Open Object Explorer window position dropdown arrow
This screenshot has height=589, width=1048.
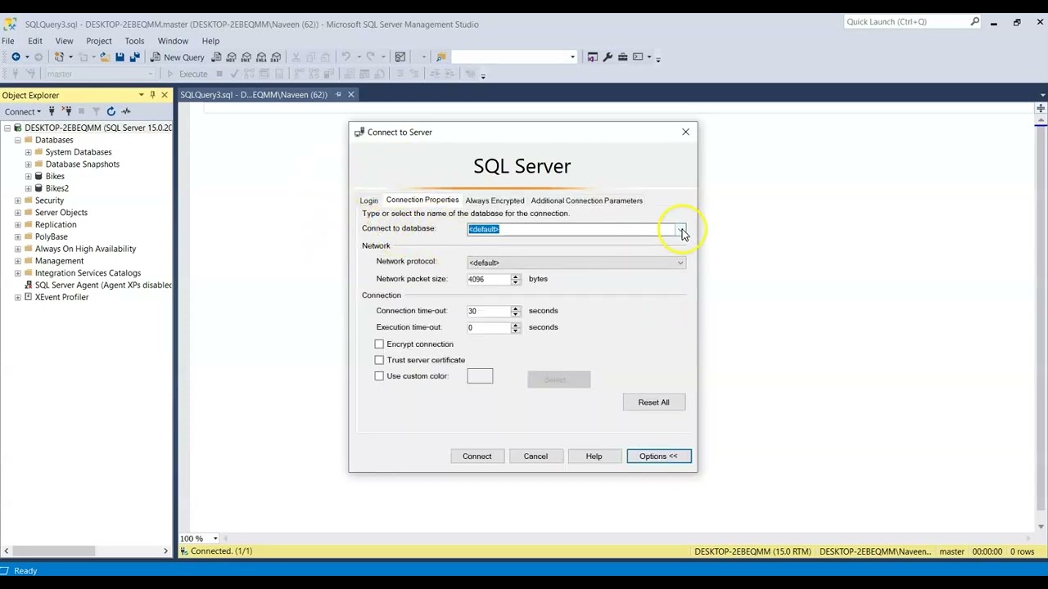click(x=141, y=95)
